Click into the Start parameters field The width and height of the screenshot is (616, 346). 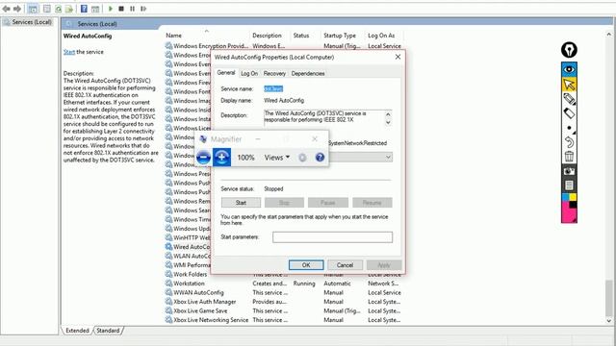[332, 237]
